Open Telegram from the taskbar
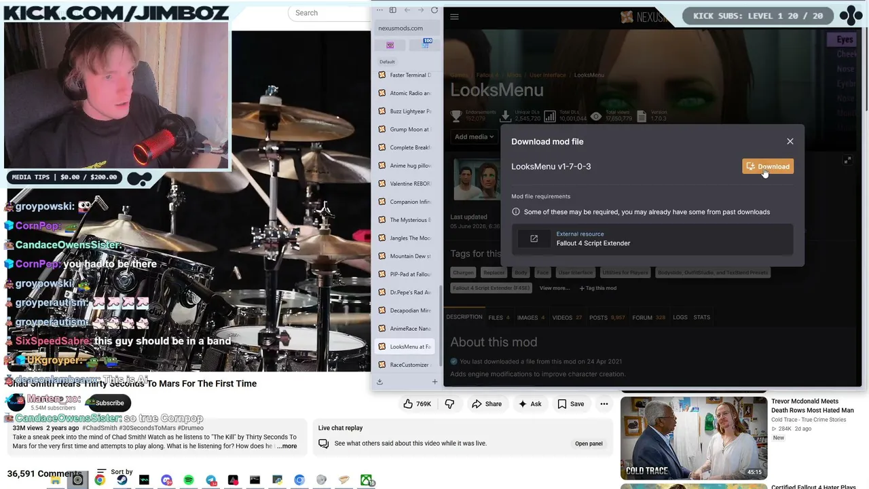Screen dimensions: 869x489 coord(211,480)
